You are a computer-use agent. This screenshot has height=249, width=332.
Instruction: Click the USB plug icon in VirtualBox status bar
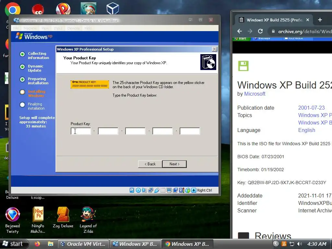[157, 190]
